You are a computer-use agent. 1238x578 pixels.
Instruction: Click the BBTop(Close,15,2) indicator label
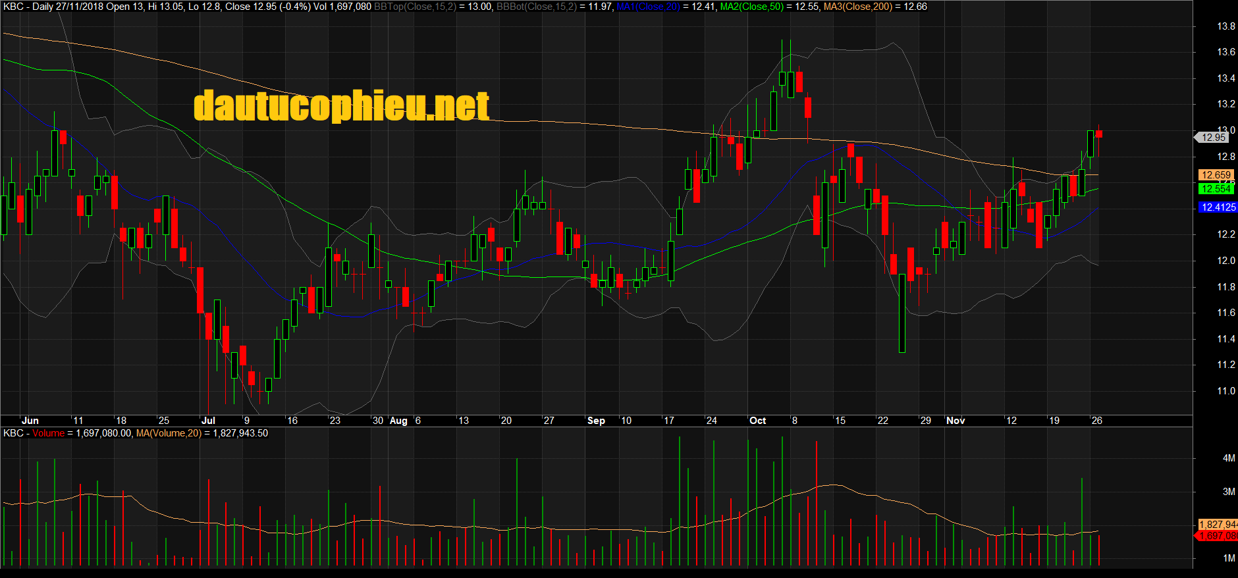tap(415, 7)
